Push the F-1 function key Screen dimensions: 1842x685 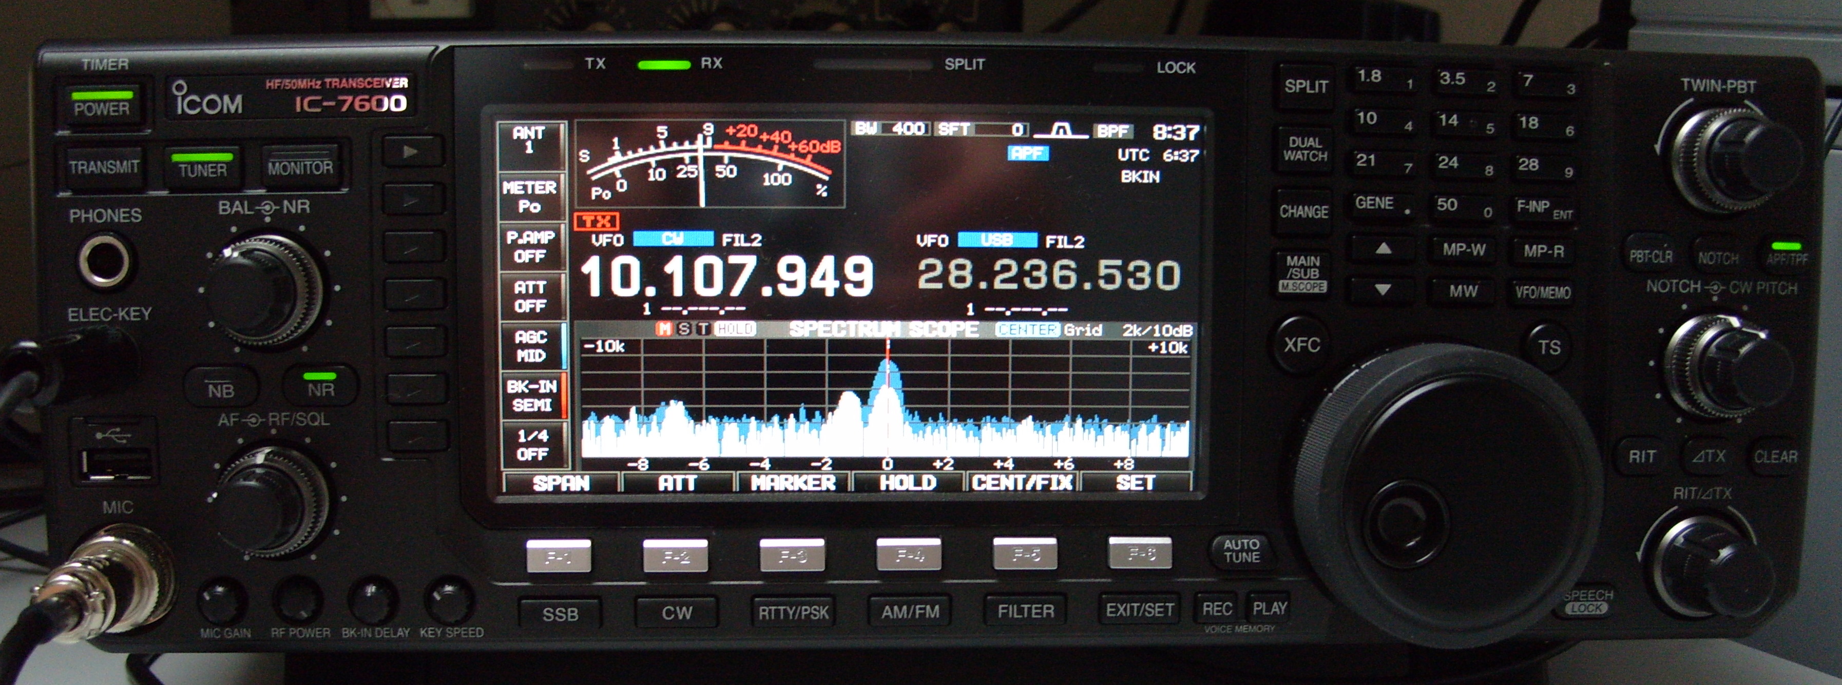[559, 556]
